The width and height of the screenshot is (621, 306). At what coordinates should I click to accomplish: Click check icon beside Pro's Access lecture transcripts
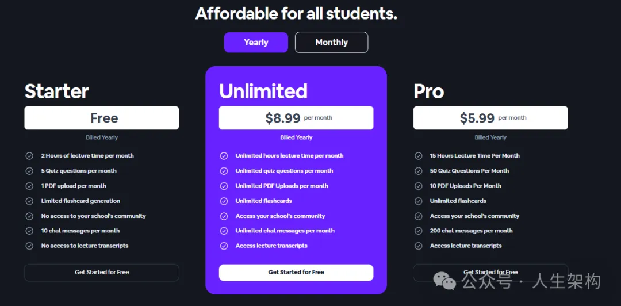(418, 246)
